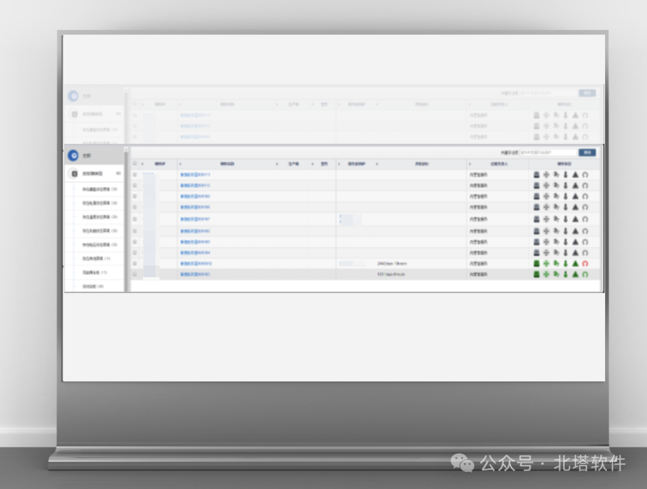Screen dimensions: 647x489
Task: Tick the checkbox of the second table row
Action: point(135,186)
